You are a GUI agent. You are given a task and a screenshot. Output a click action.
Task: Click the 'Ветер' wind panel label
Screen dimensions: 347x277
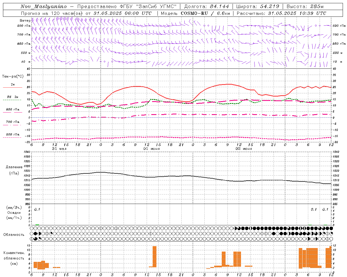tap(25, 21)
